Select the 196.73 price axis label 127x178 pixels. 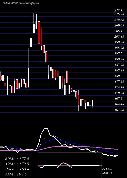(119, 48)
